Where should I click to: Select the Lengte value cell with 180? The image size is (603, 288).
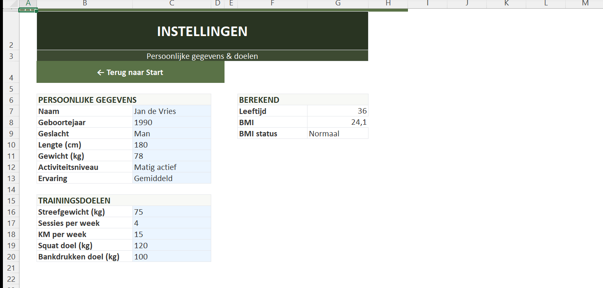pos(171,145)
